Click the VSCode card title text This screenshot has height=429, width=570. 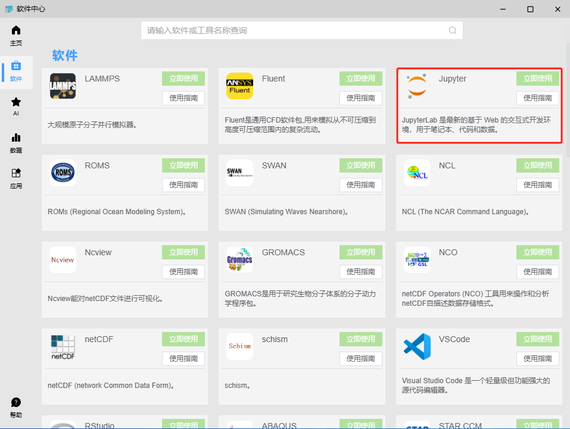(454, 339)
